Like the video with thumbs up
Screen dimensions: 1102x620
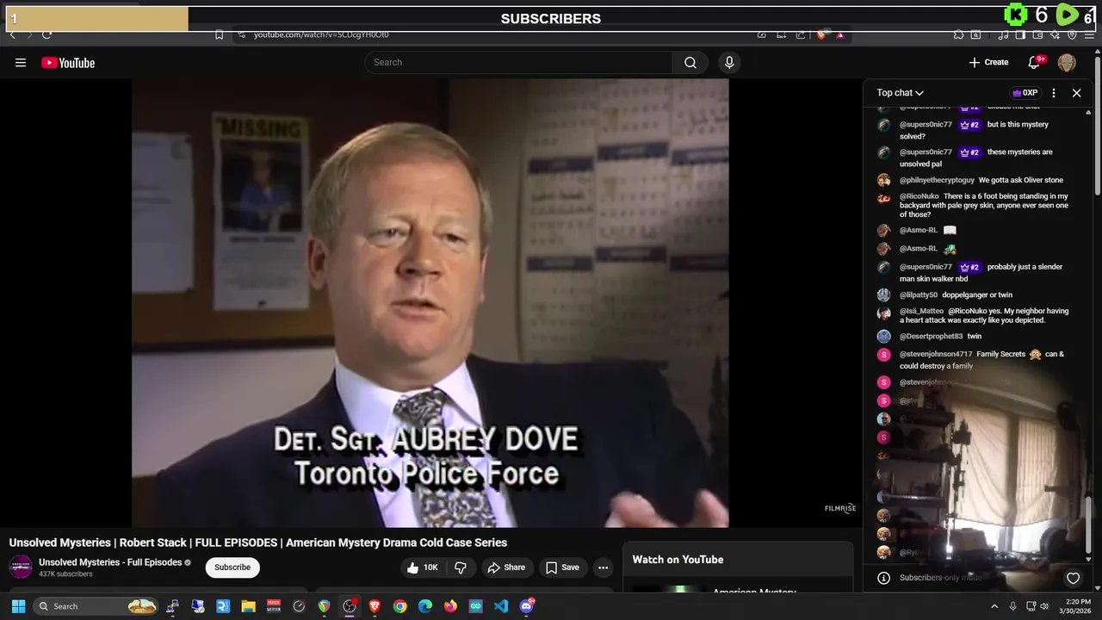423,567
